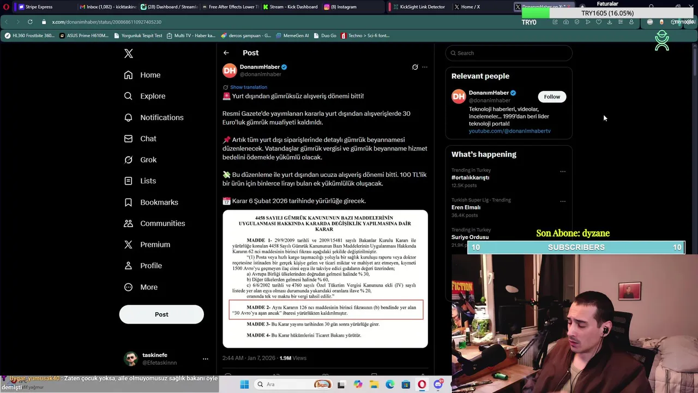Open Profile in the sidebar
Screen dimensions: 698x393
click(x=143, y=266)
